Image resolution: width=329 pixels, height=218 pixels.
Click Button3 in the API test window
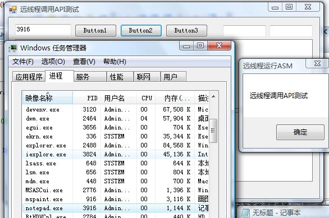(186, 31)
